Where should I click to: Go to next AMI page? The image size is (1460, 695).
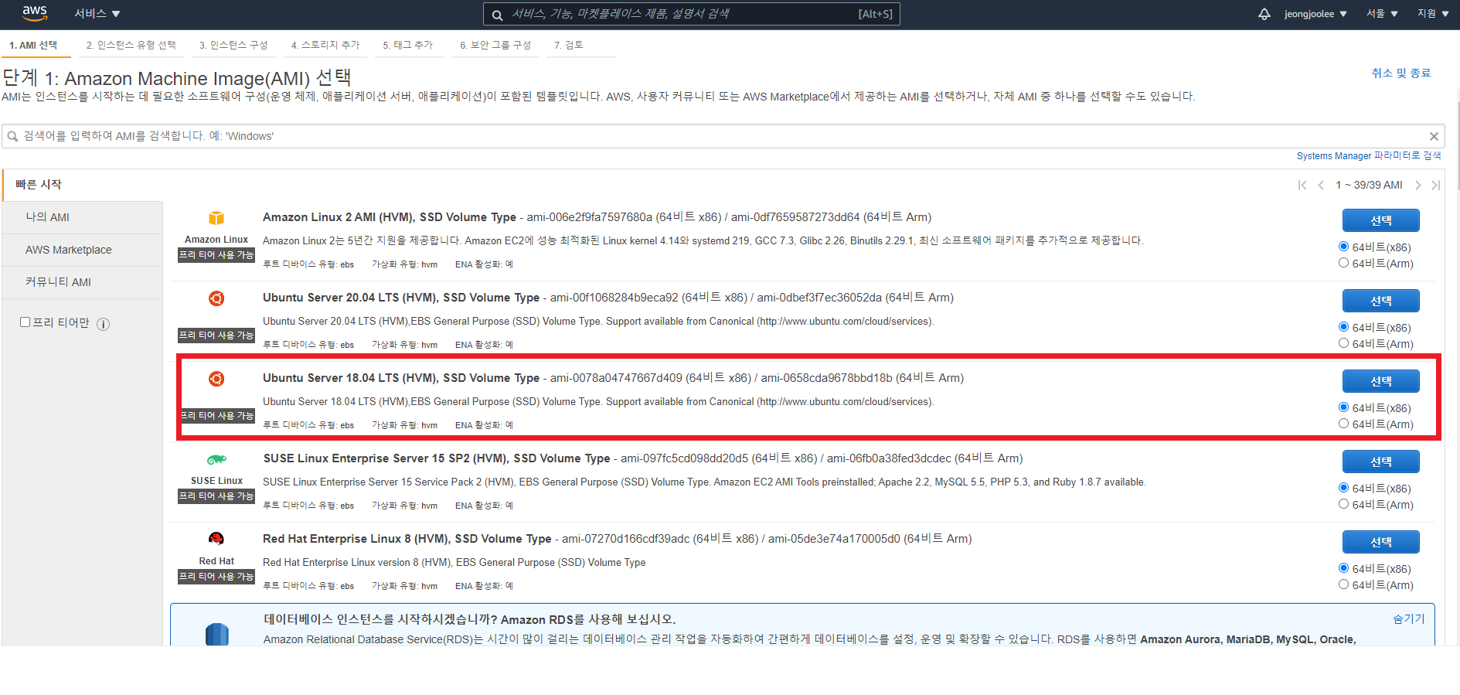(1417, 185)
